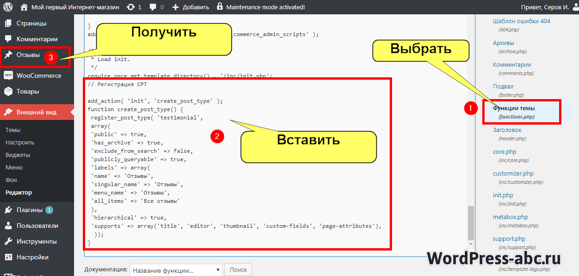
Task: Click the maintenance mode lock icon
Action: tap(219, 7)
